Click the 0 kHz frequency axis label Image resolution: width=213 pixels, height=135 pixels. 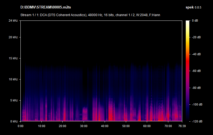tap(14, 121)
